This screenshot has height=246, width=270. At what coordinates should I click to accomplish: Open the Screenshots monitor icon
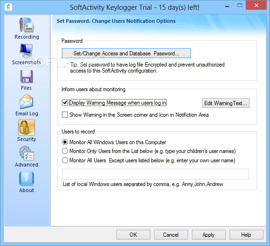pos(26,51)
